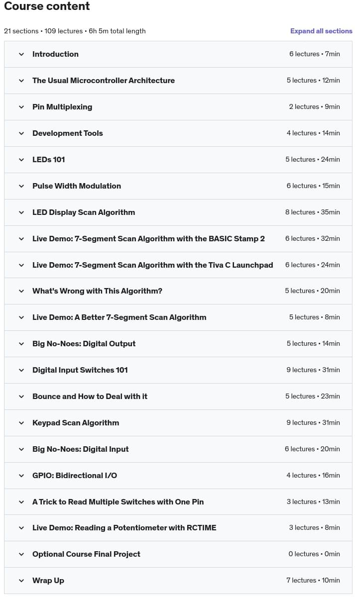Expand the Introduction section chevron

(x=21, y=54)
